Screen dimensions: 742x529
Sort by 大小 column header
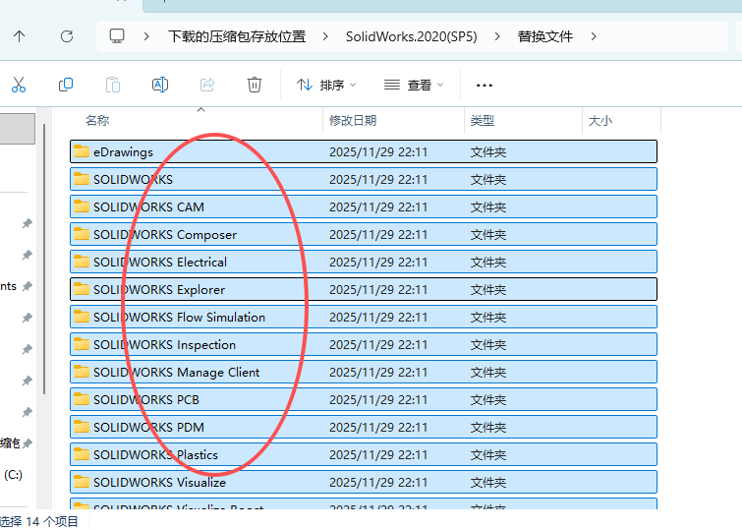click(x=600, y=121)
